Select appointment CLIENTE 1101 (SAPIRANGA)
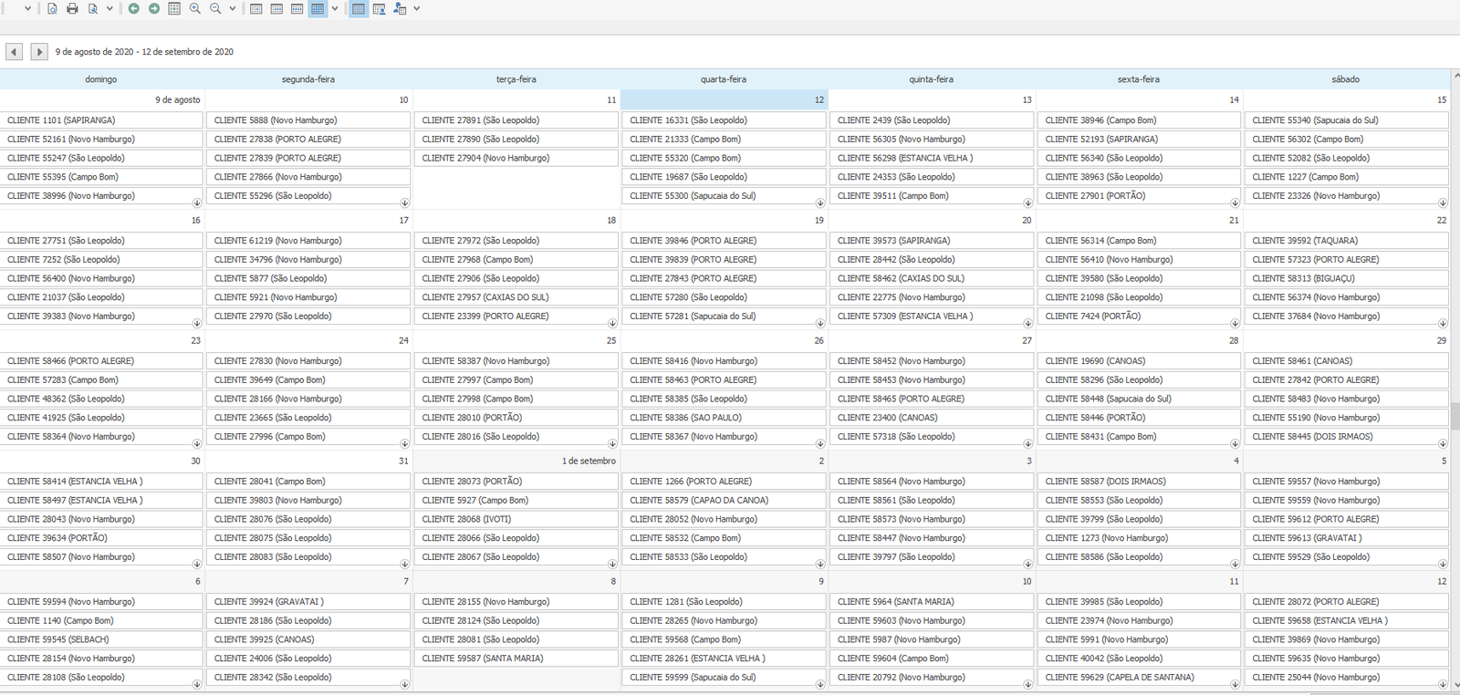 (100, 120)
